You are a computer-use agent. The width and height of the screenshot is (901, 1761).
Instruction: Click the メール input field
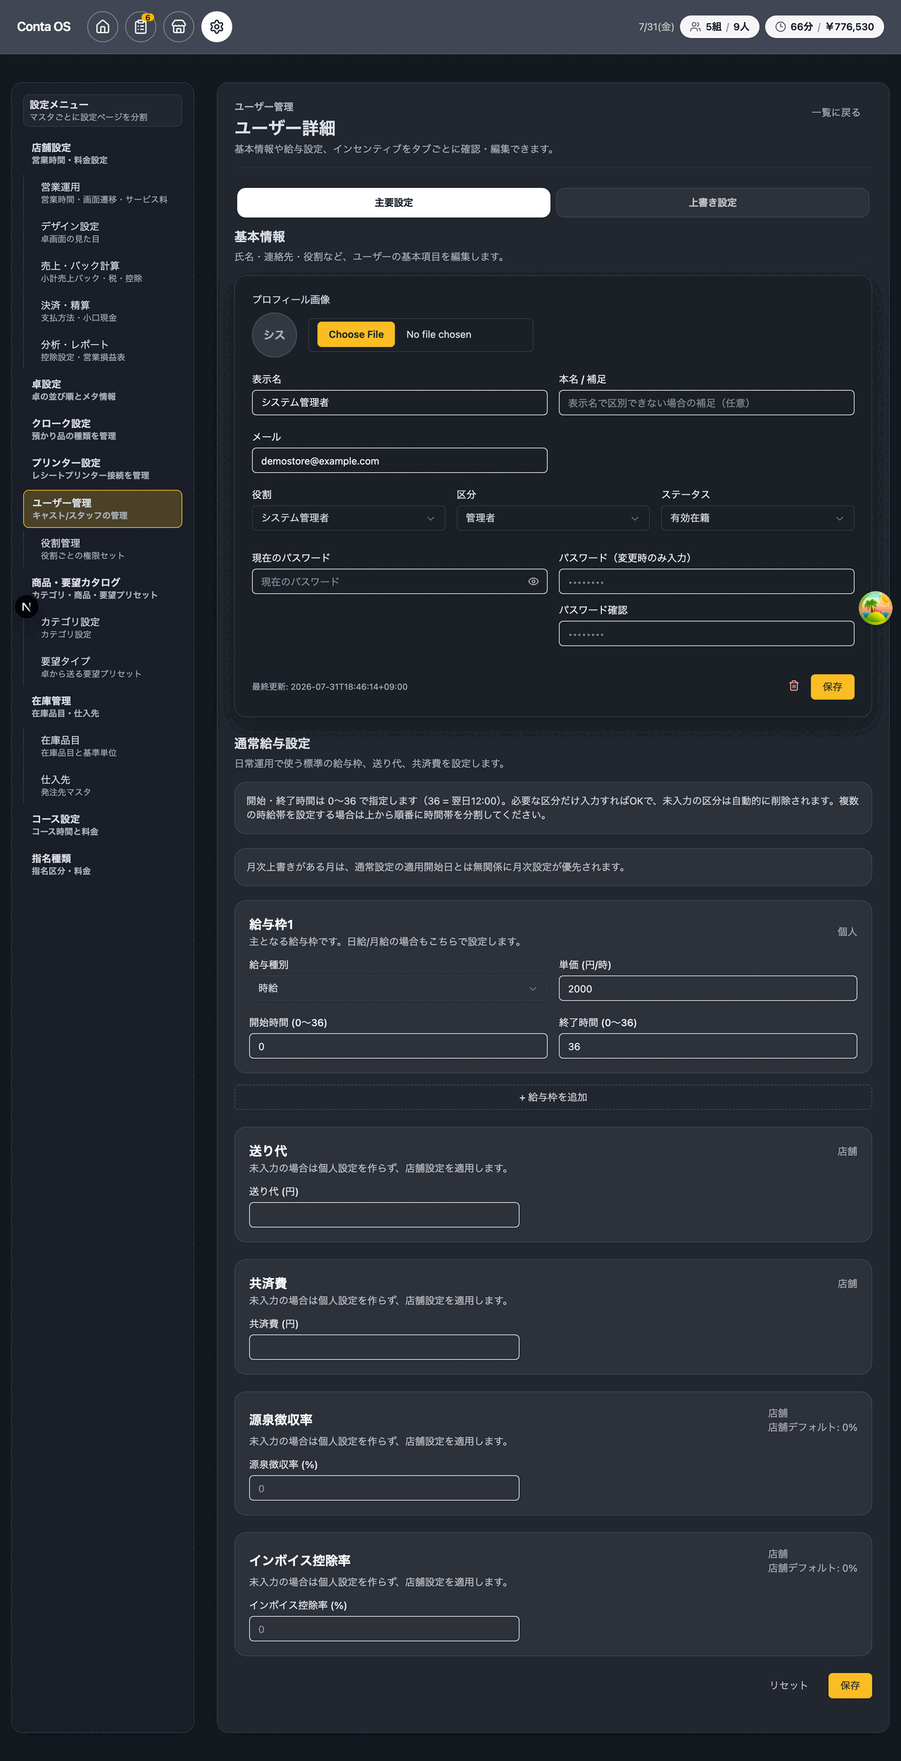400,460
